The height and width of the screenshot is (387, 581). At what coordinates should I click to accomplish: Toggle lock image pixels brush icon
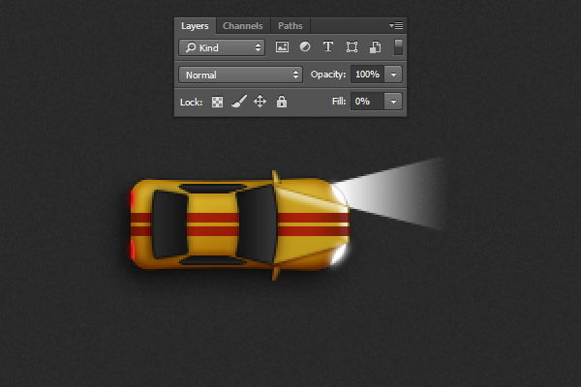[x=238, y=102]
